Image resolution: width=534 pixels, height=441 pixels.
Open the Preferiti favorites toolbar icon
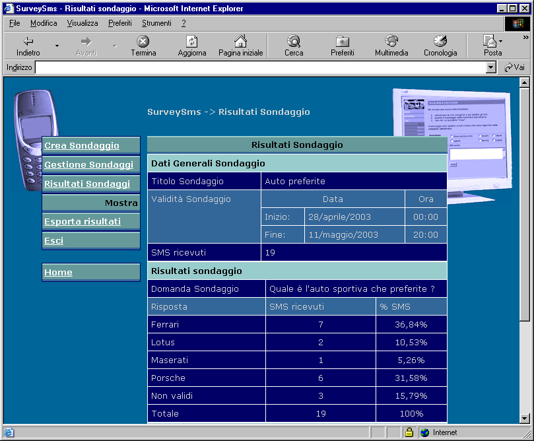click(343, 42)
